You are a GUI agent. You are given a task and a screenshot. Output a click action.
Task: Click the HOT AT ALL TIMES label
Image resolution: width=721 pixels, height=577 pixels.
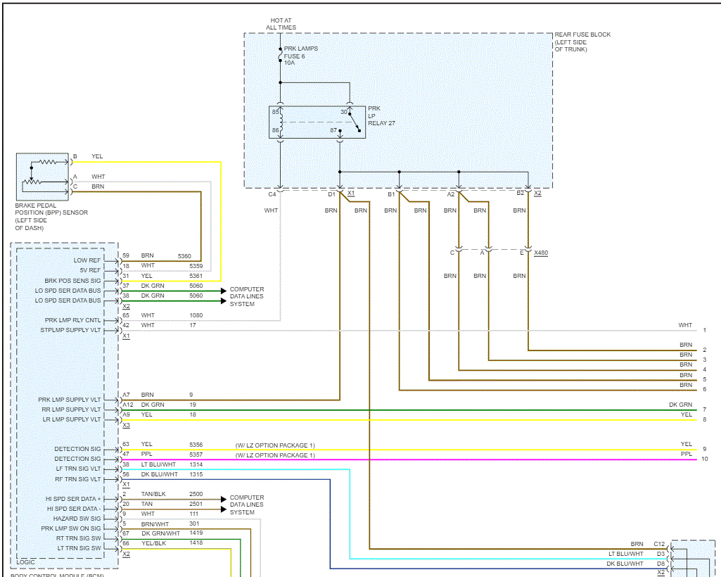coord(281,24)
